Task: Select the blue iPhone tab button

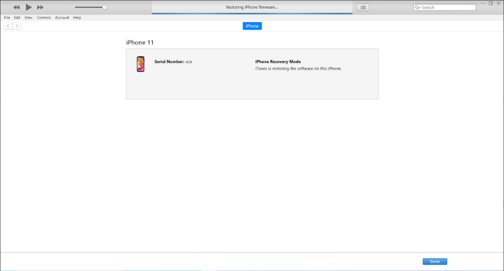Action: click(252, 26)
